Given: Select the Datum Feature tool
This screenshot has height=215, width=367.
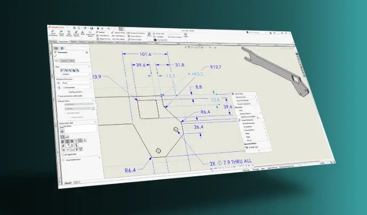Looking at the screenshot, I should (x=135, y=37).
